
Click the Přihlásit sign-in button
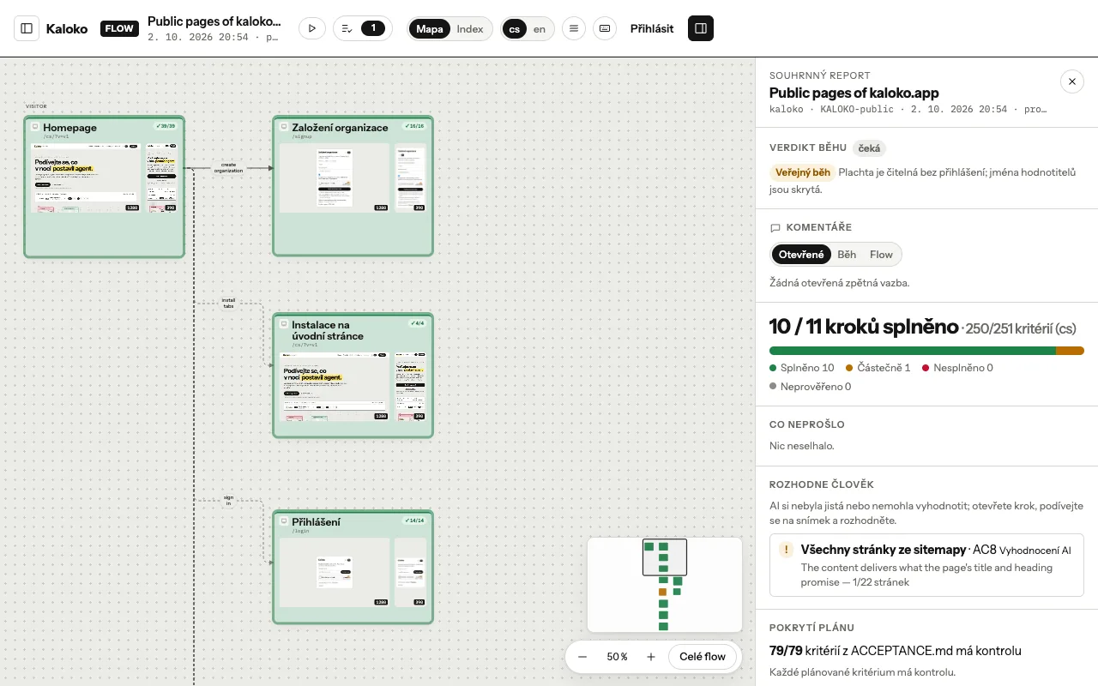coord(652,28)
